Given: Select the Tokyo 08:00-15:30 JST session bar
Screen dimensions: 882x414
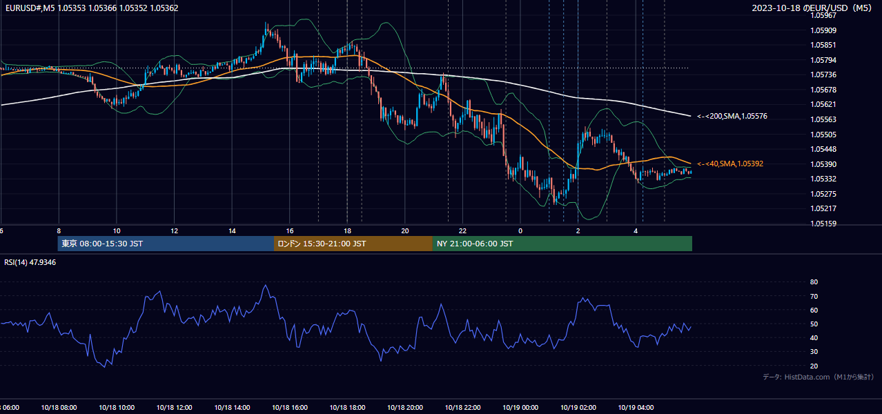Looking at the screenshot, I should (x=166, y=244).
